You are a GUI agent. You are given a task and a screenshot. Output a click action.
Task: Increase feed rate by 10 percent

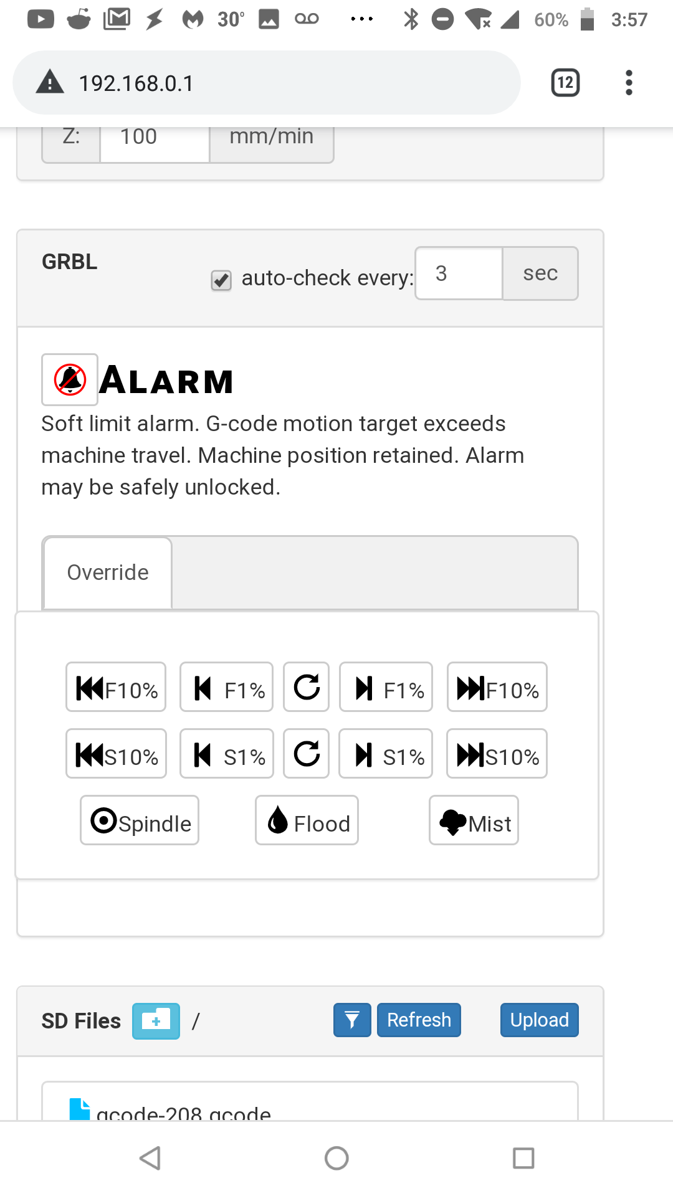coord(496,688)
